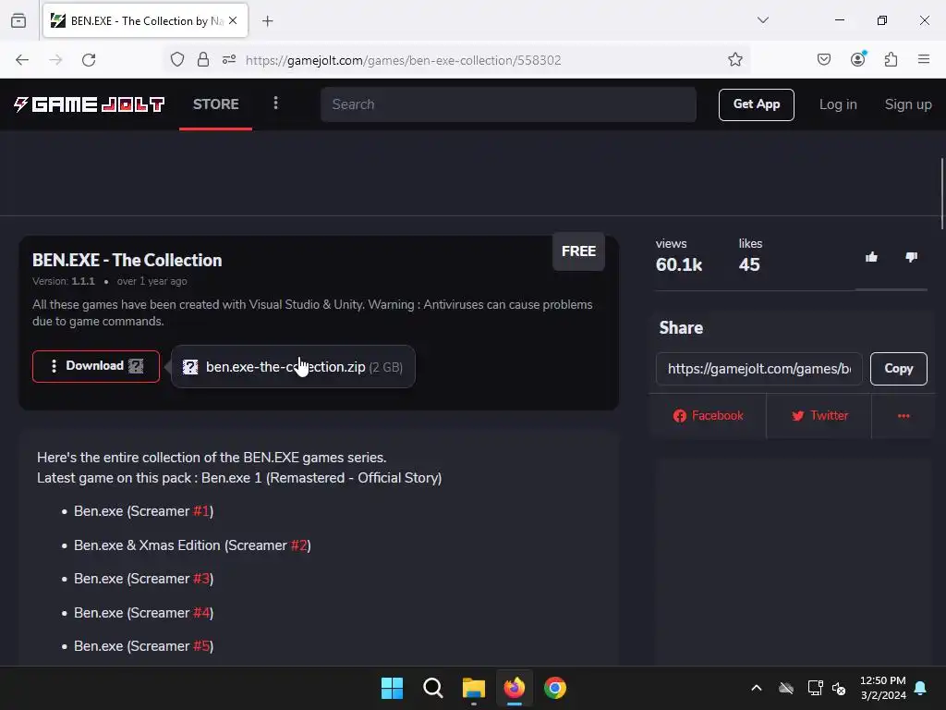This screenshot has height=710, width=946.
Task: Open a new browser tab
Action: [268, 21]
